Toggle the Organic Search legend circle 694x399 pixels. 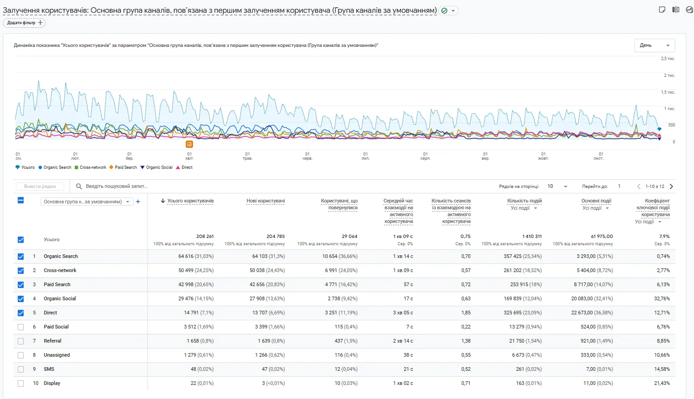click(40, 167)
